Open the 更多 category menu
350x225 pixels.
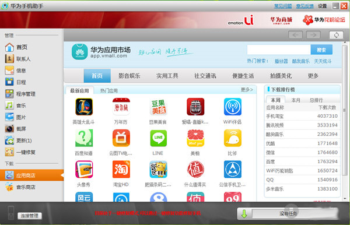point(313,76)
